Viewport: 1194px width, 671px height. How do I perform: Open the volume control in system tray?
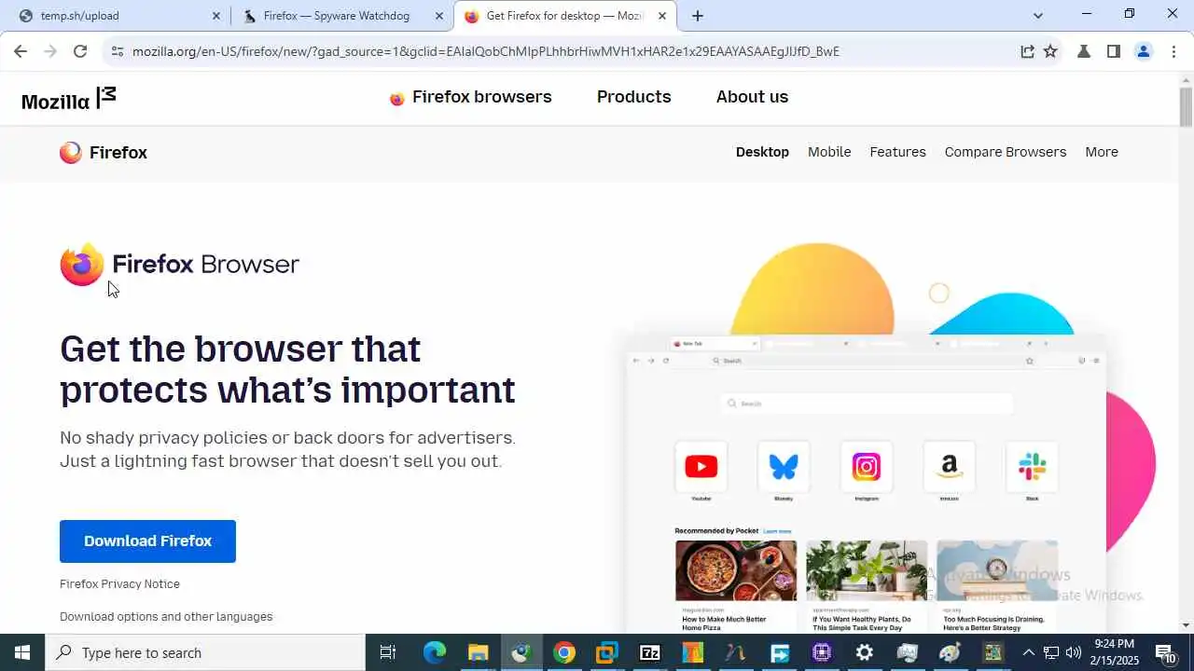click(x=1073, y=652)
